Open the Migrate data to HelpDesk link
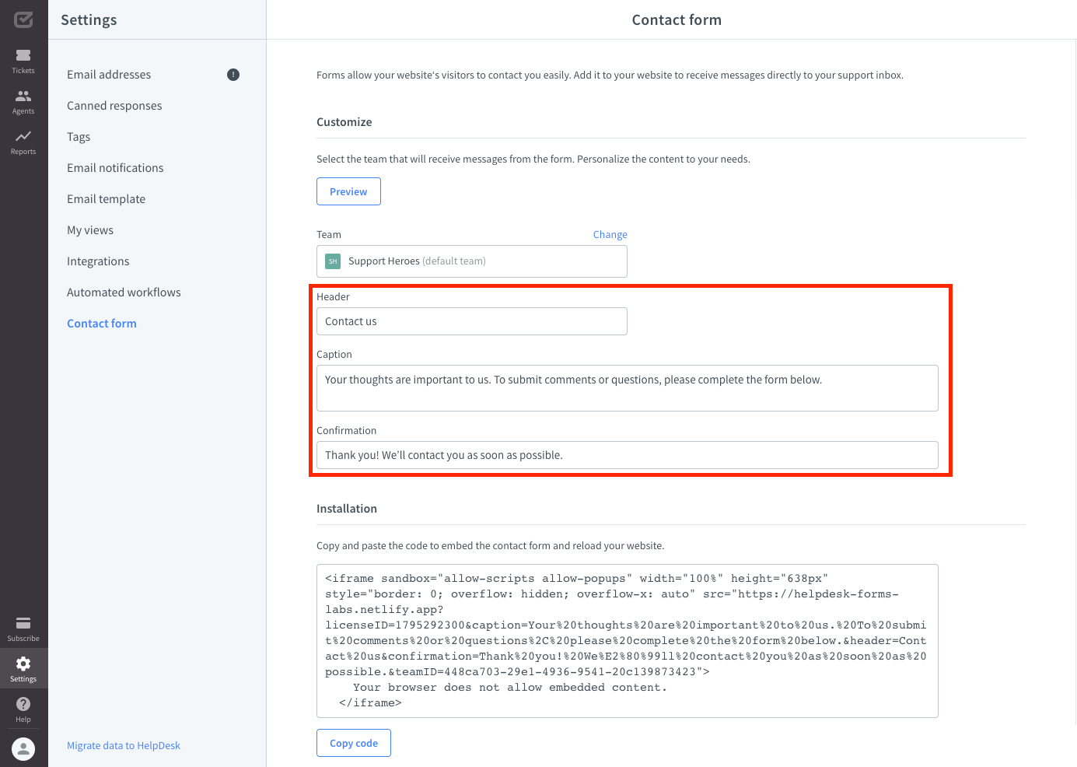 pyautogui.click(x=123, y=744)
